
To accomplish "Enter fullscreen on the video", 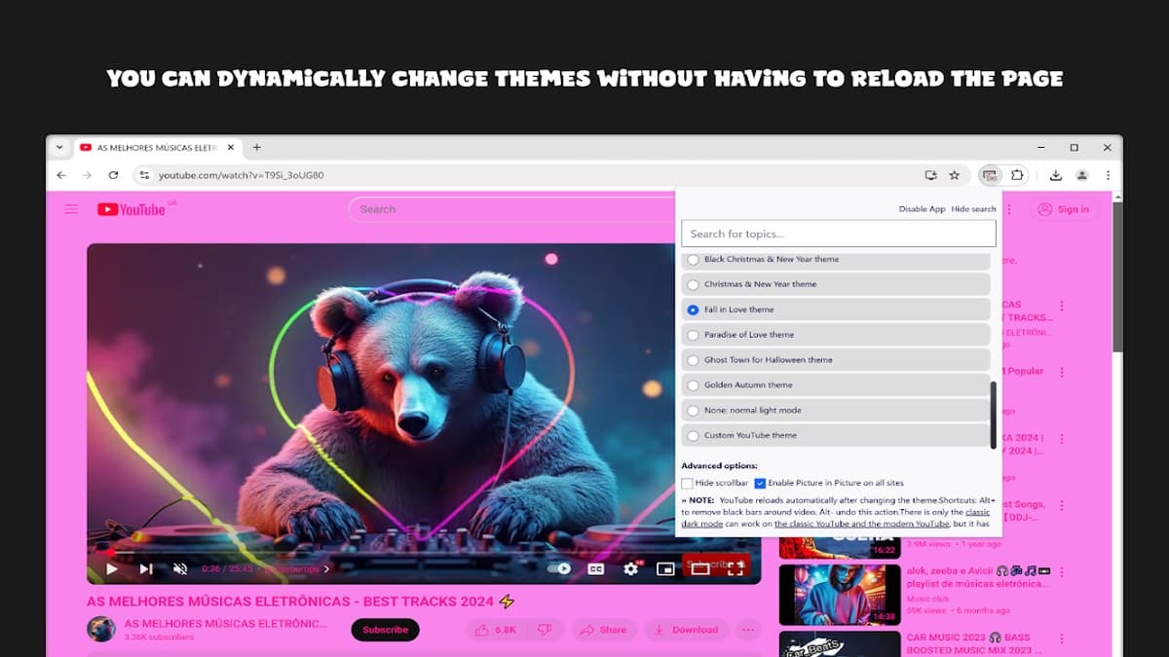I will 735,568.
